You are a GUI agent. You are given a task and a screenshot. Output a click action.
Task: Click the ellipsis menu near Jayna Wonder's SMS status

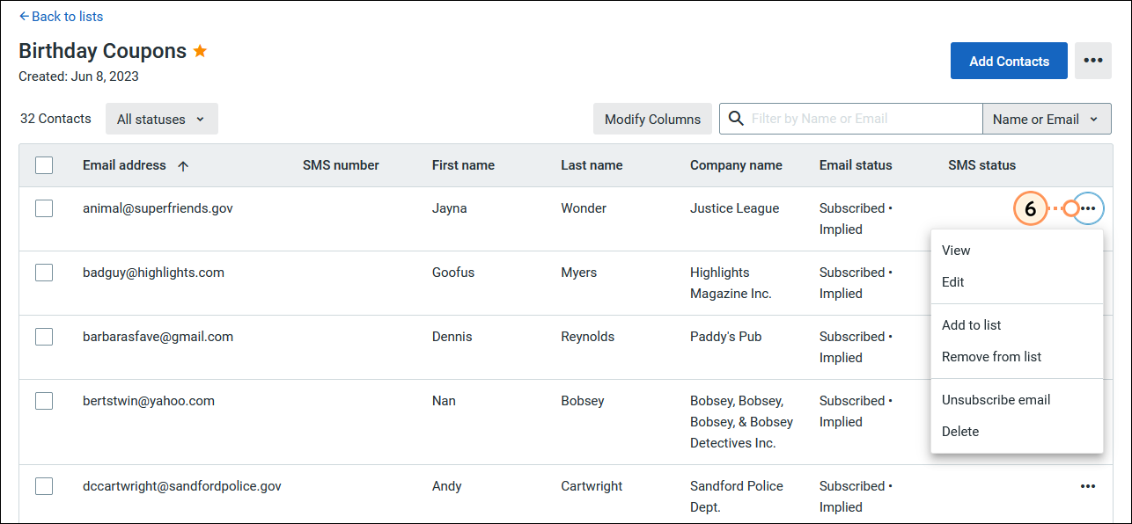click(1088, 208)
